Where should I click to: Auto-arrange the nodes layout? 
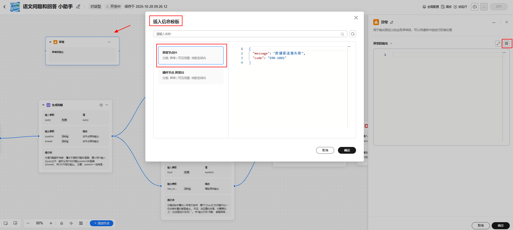click(x=81, y=223)
